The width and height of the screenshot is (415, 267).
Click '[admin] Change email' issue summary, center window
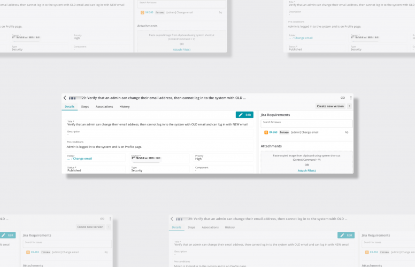[x=304, y=132]
